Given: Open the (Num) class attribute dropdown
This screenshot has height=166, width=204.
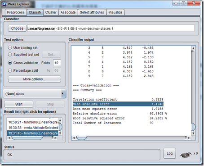Looking at the screenshot, I should (x=35, y=94).
